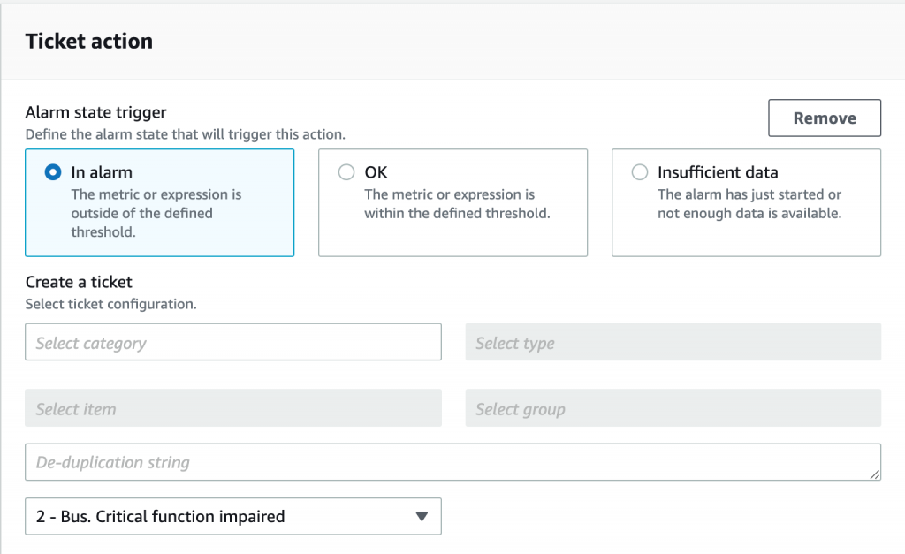Click the Alarm state trigger label

click(95, 112)
